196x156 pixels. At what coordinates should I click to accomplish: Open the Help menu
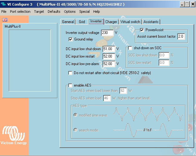click(x=97, y=12)
